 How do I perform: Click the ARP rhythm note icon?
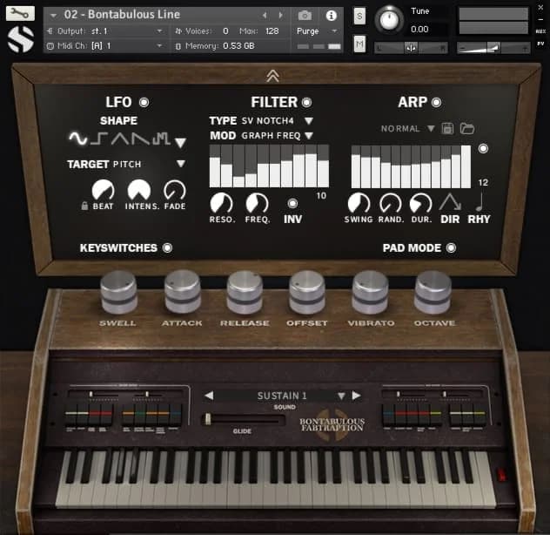point(480,203)
